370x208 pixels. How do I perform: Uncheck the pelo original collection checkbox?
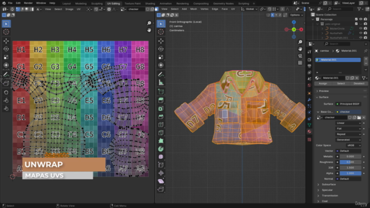356,24
